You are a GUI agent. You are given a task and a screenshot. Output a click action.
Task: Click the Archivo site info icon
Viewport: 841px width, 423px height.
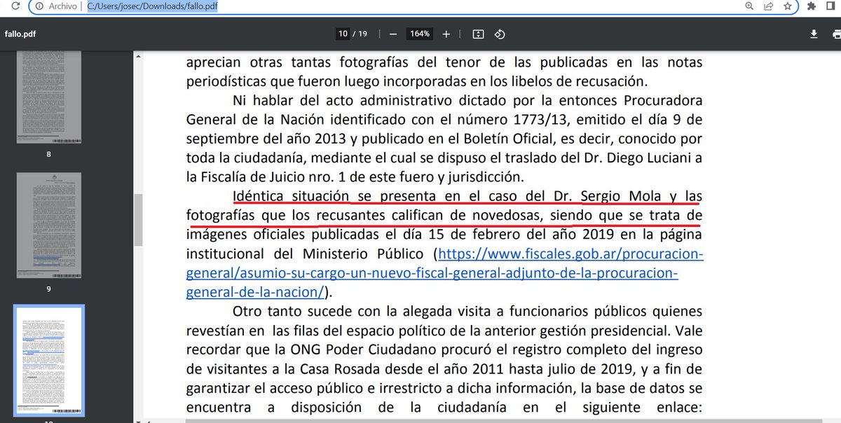40,6
